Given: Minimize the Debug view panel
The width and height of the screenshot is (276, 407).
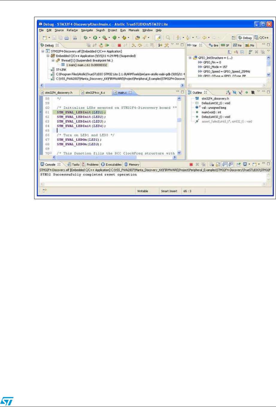Looking at the screenshot, I should pos(177,44).
